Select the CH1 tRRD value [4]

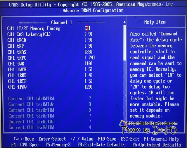pyautogui.click(x=88, y=75)
